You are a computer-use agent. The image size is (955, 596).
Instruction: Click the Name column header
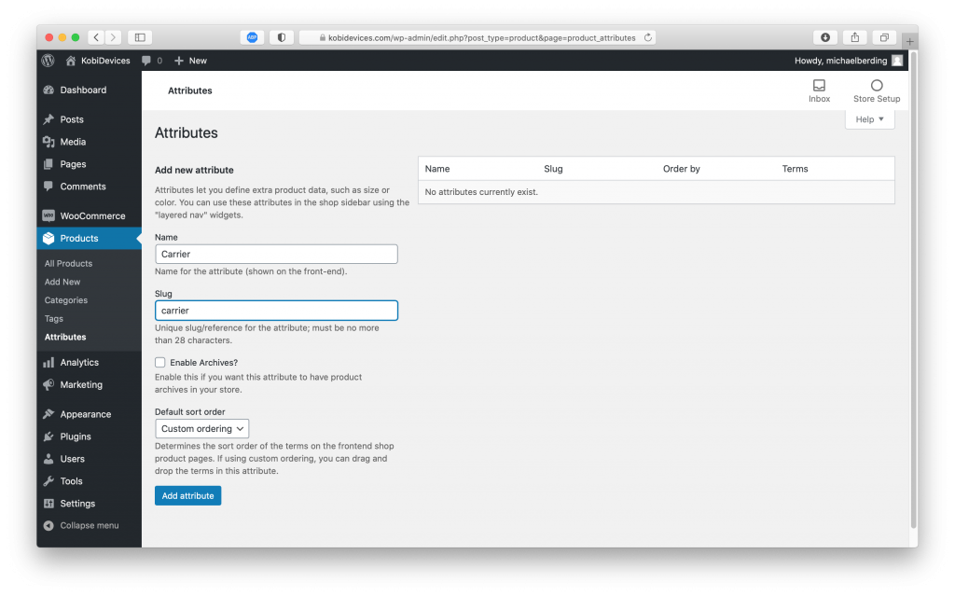(437, 169)
